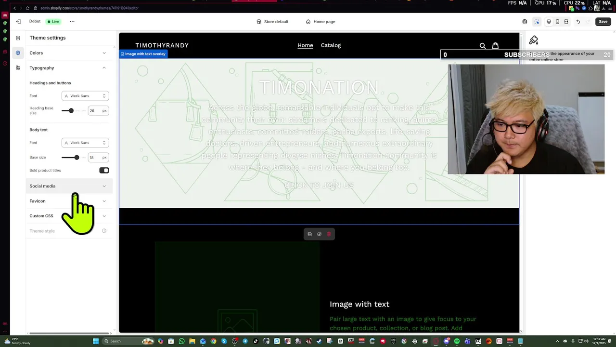The width and height of the screenshot is (616, 347).
Task: Show hidden system tray icons chevron
Action: [x=557, y=341]
